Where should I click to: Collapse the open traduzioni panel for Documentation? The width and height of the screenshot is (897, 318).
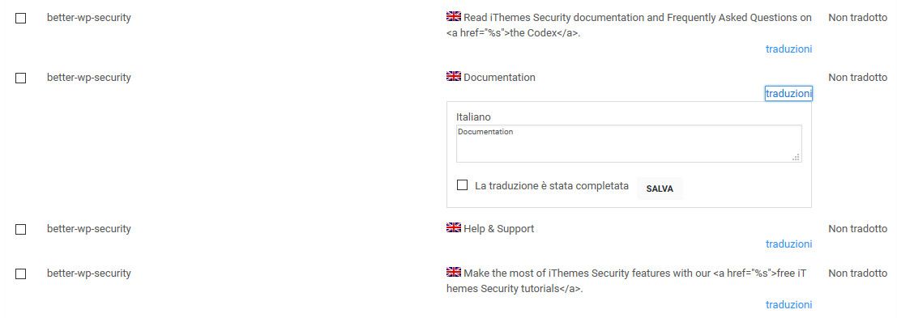click(788, 94)
